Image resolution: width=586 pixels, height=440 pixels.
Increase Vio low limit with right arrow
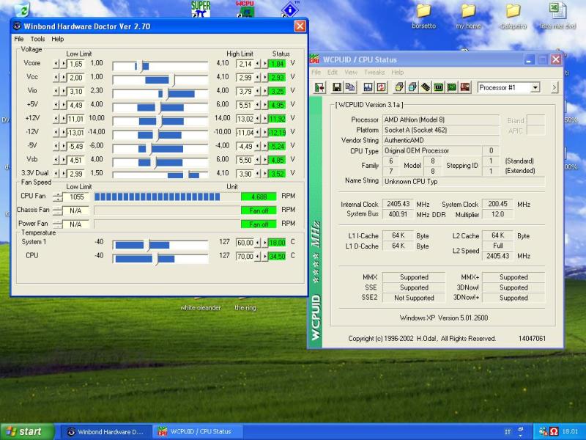point(63,91)
